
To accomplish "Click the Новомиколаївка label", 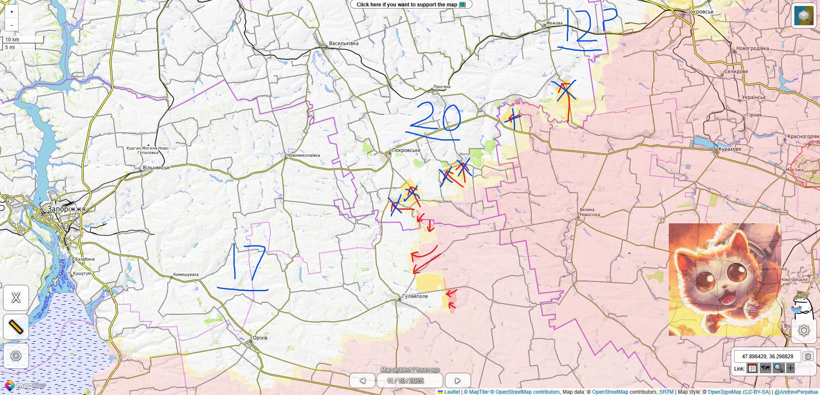I will pyautogui.click(x=304, y=155).
